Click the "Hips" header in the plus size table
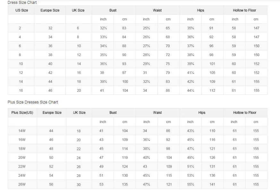The image size is (280, 192). (202, 113)
